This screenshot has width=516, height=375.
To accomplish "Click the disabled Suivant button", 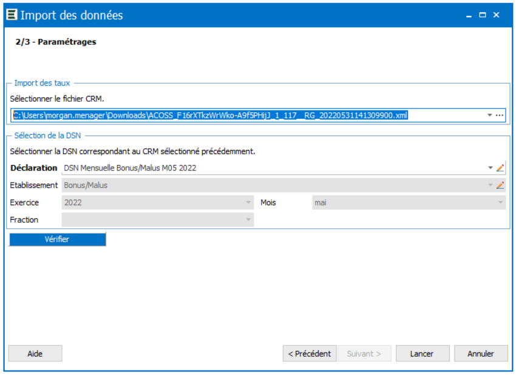I will coord(364,354).
